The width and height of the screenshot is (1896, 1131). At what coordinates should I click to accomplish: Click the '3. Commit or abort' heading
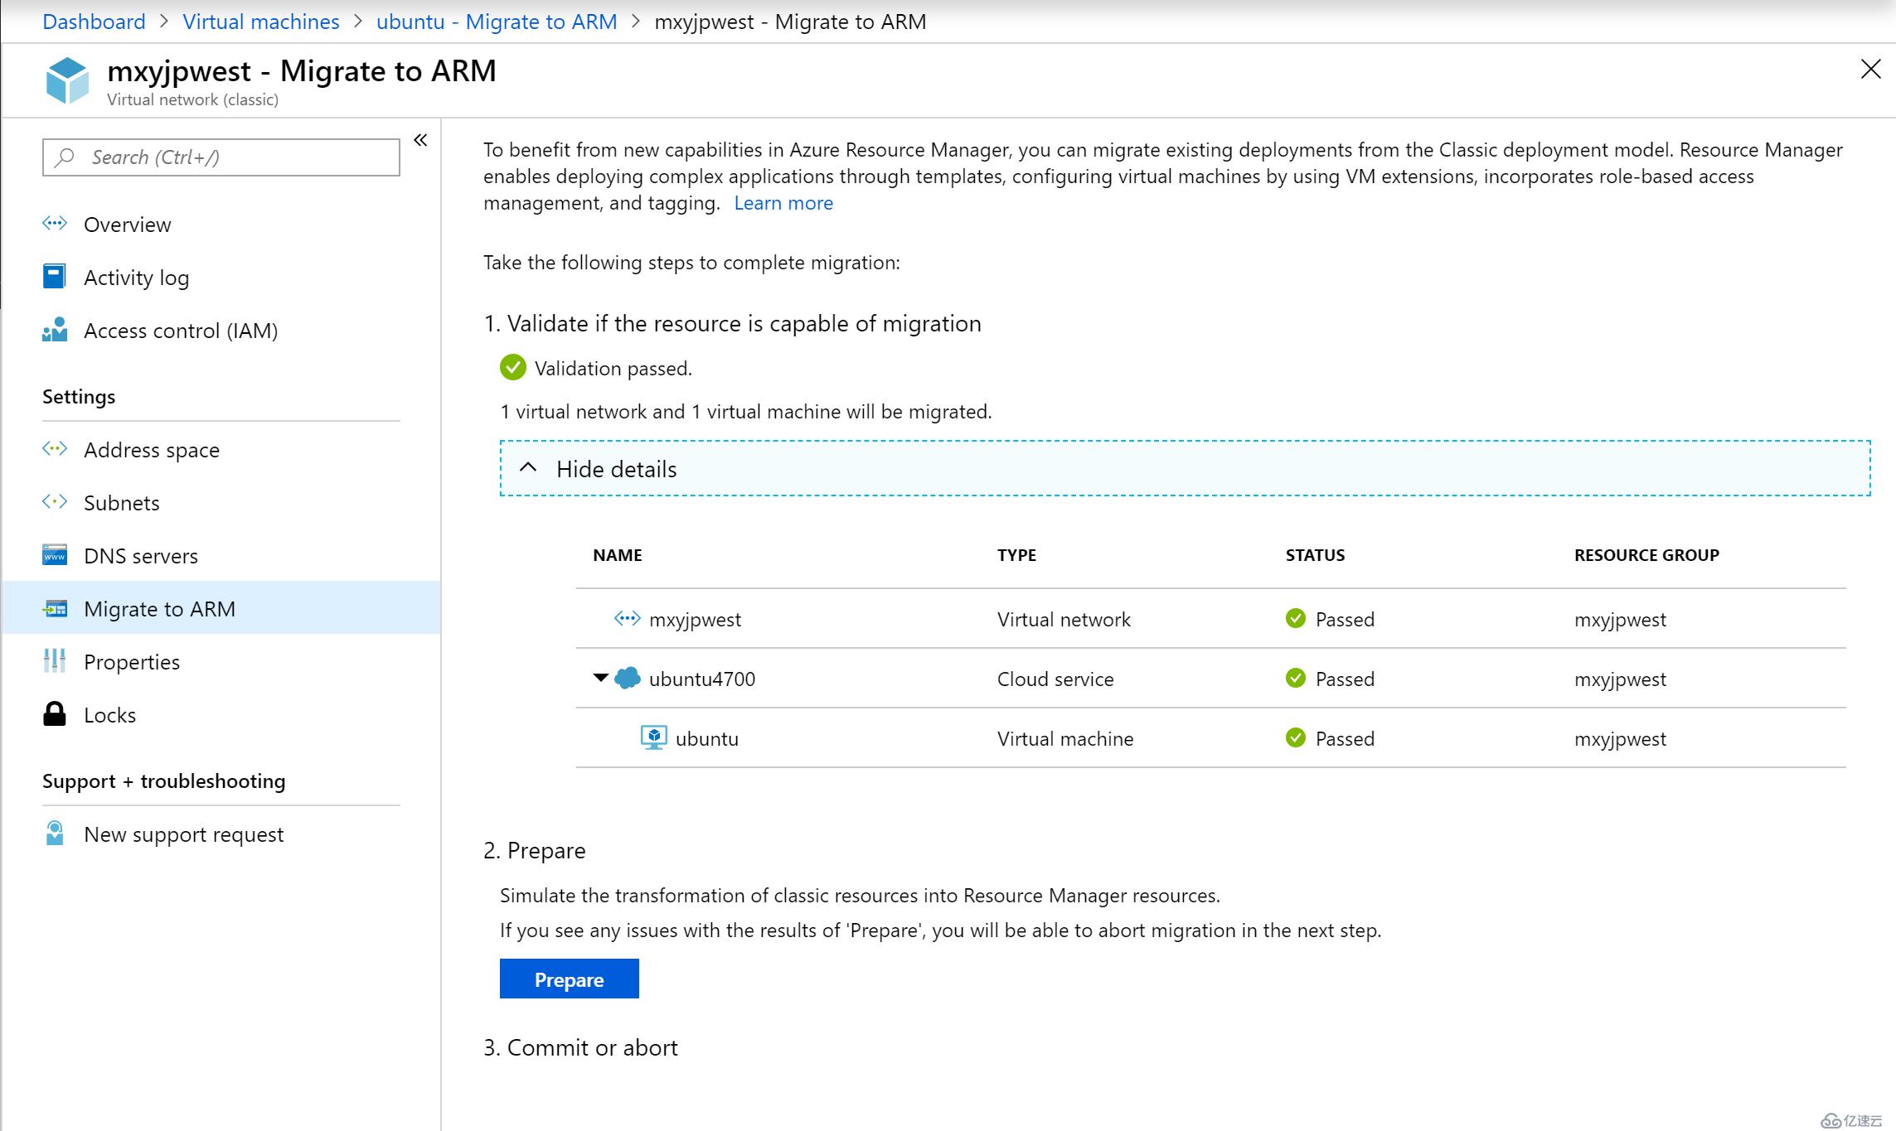tap(580, 1047)
